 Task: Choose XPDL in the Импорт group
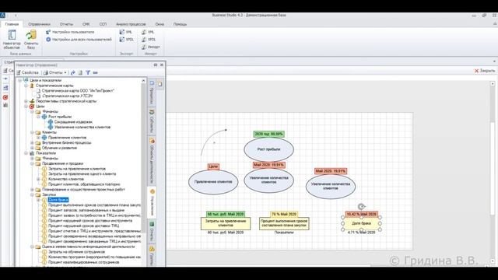pyautogui.click(x=149, y=40)
